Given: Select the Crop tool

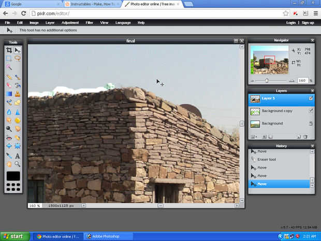Looking at the screenshot, I should [x=9, y=50].
